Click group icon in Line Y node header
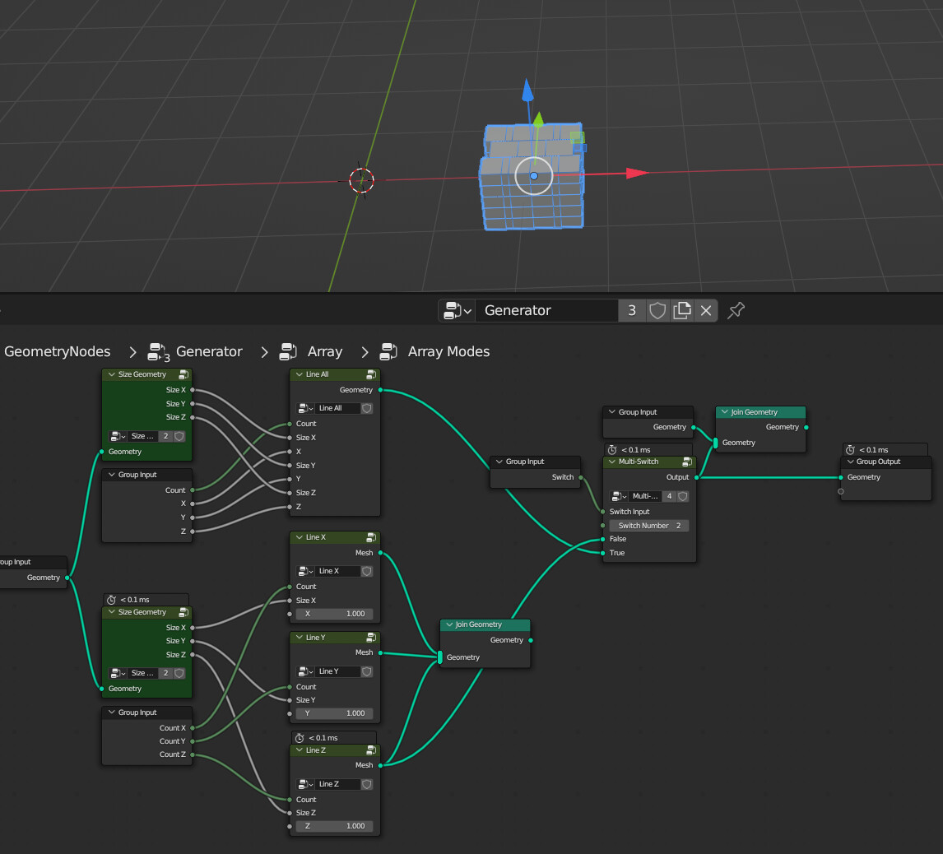The width and height of the screenshot is (943, 854). 371,638
